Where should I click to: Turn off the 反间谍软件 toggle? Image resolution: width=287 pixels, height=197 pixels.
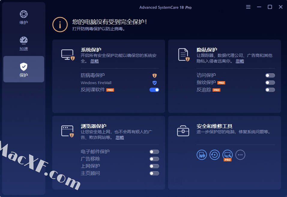pyautogui.click(x=154, y=90)
